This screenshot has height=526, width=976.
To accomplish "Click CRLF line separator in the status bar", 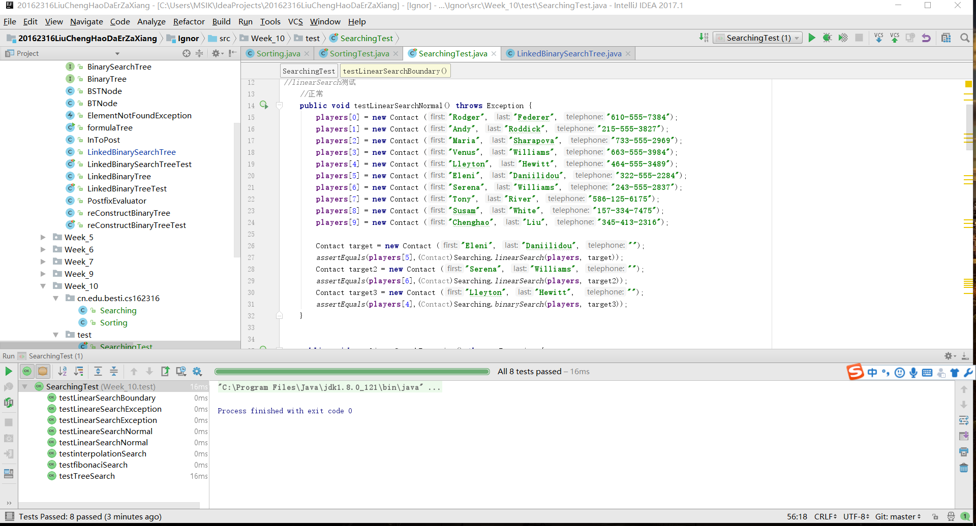I will click(825, 516).
